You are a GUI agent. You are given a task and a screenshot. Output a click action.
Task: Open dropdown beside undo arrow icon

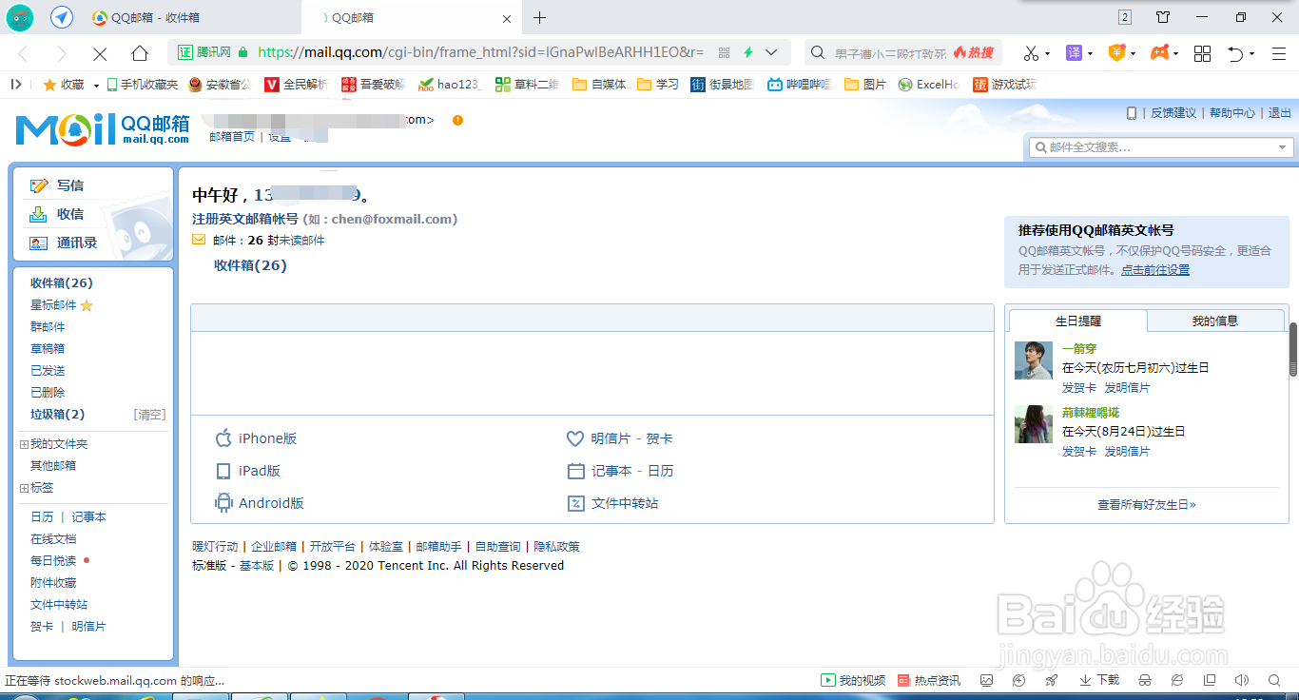click(x=1252, y=54)
